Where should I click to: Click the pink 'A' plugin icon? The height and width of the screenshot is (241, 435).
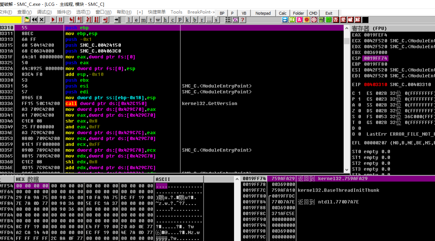[x=300, y=20]
